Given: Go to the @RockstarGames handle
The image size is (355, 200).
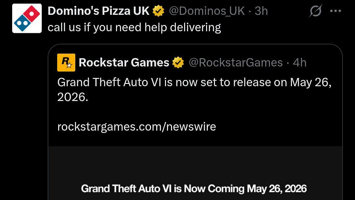Looking at the screenshot, I should coord(236,63).
